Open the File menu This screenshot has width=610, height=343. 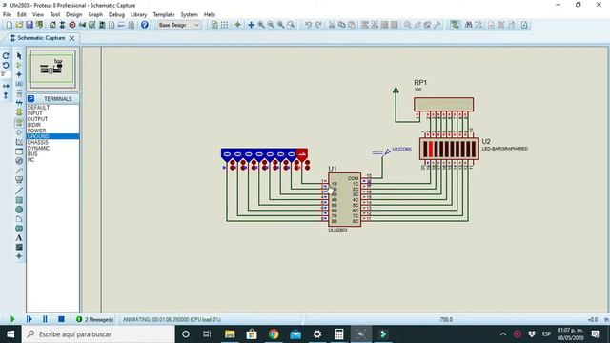tap(7, 15)
